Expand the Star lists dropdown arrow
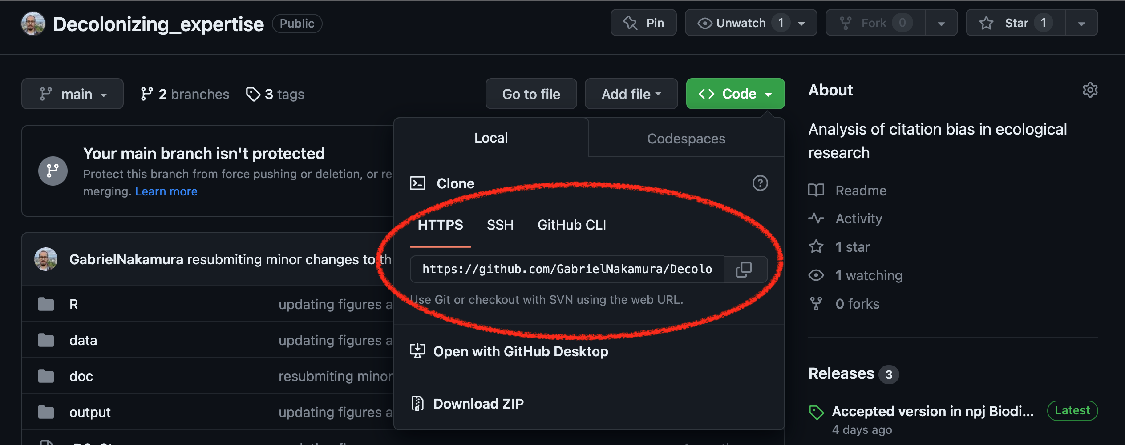Screen dimensions: 1125x445 pos(1081,23)
